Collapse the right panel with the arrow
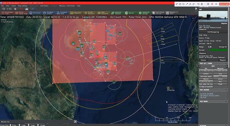The height and width of the screenshot is (126, 230). coord(196,9)
